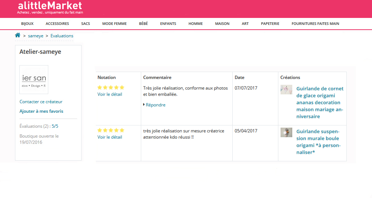This screenshot has width=372, height=198.
Task: Open the BIJOUX menu
Action: coord(27,24)
